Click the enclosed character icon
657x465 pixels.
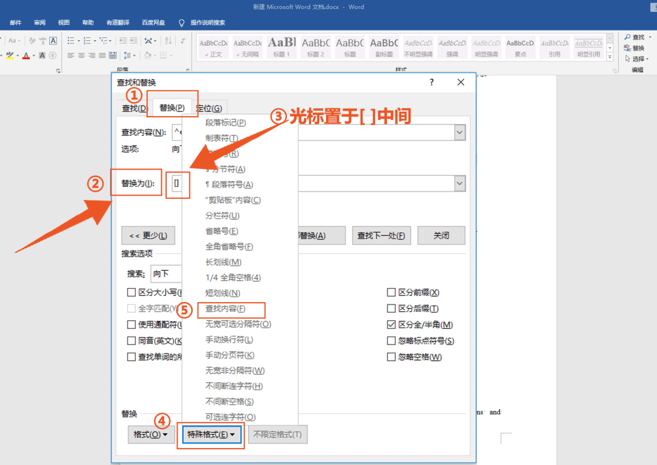[x=52, y=55]
